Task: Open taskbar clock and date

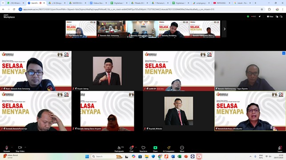Action: 279,156
